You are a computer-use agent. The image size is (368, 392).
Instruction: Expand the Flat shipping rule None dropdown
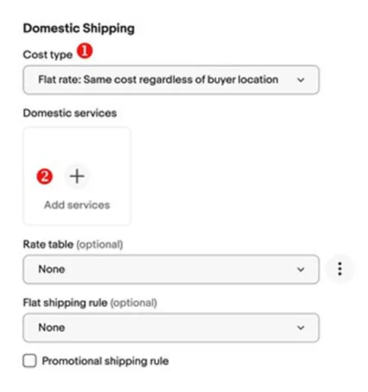pos(171,327)
